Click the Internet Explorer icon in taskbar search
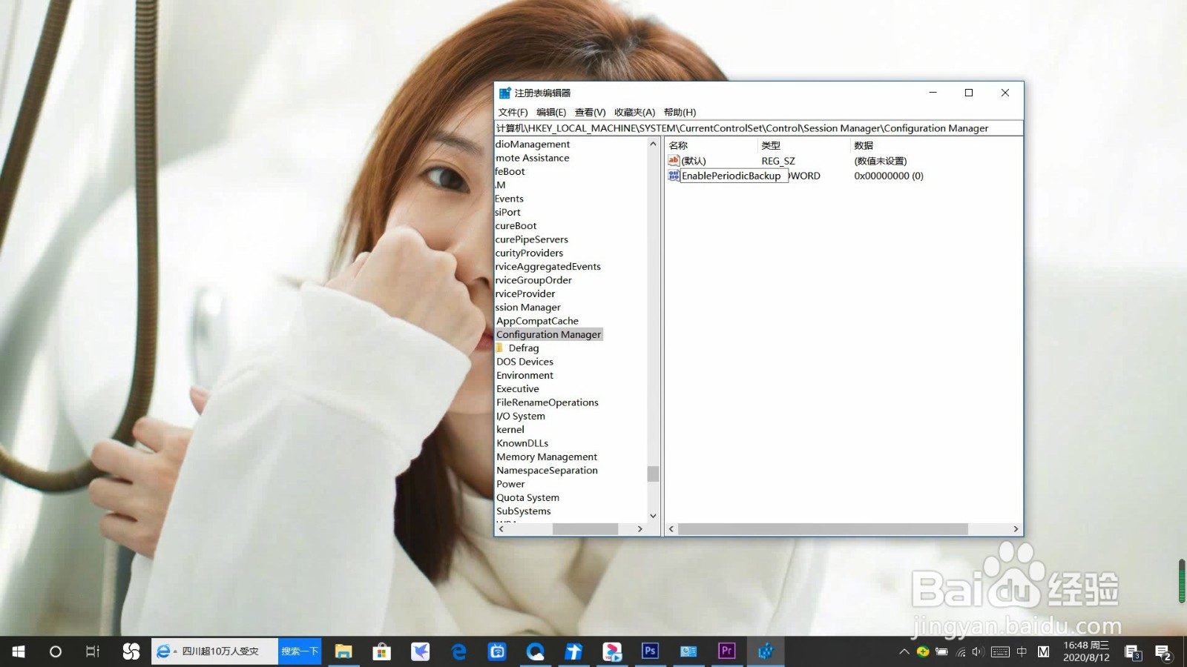The width and height of the screenshot is (1187, 667). click(163, 651)
